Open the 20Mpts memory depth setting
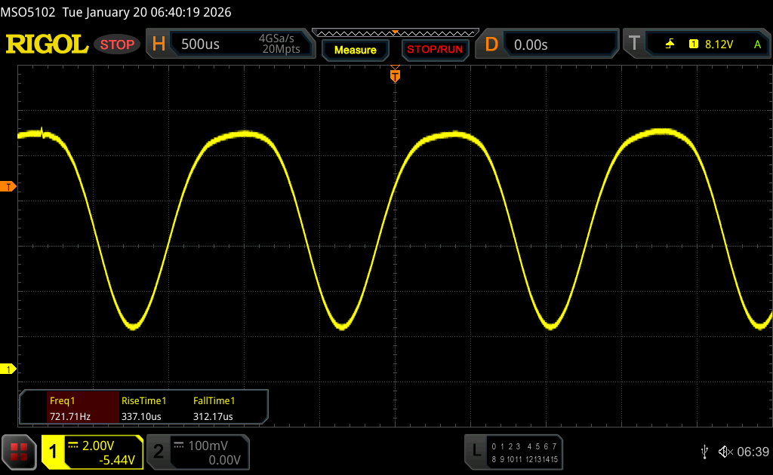Image resolution: width=773 pixels, height=475 pixels. pyautogui.click(x=281, y=50)
